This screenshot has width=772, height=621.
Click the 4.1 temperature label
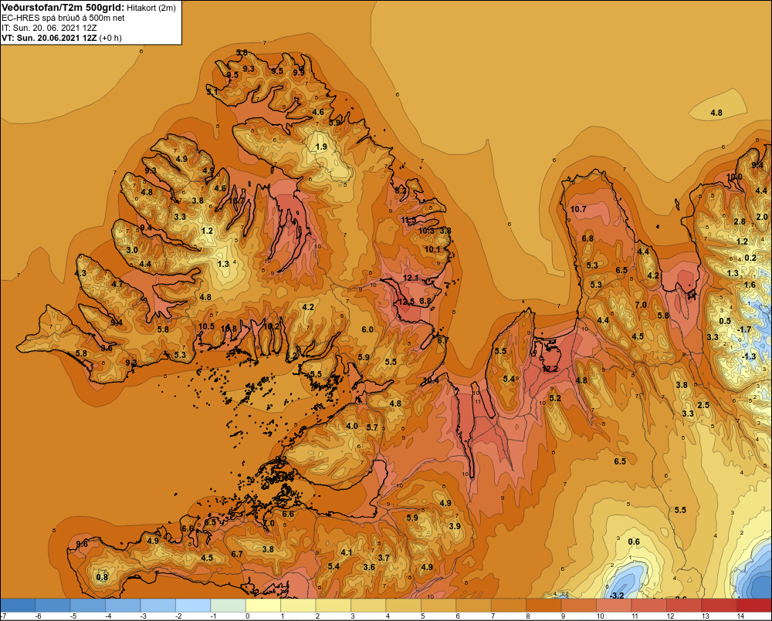[347, 552]
